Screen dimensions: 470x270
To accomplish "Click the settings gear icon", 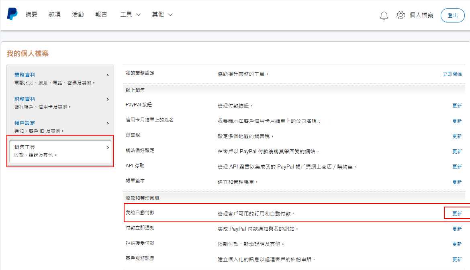I will point(401,15).
